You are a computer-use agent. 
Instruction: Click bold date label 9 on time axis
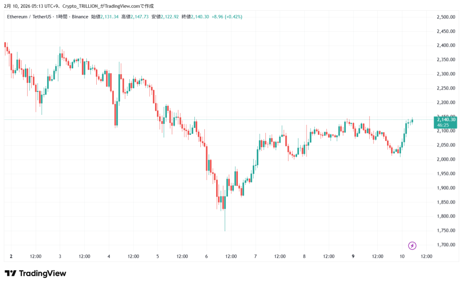[x=353, y=256]
